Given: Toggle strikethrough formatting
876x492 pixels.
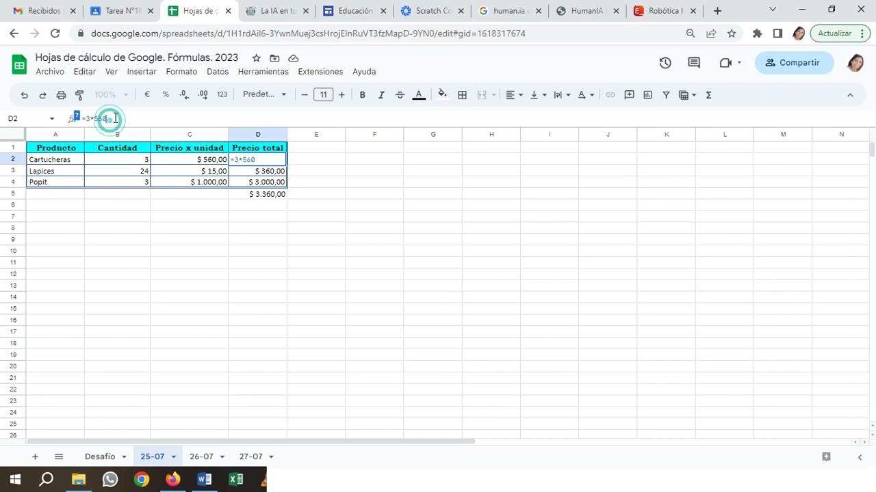Looking at the screenshot, I should point(400,95).
